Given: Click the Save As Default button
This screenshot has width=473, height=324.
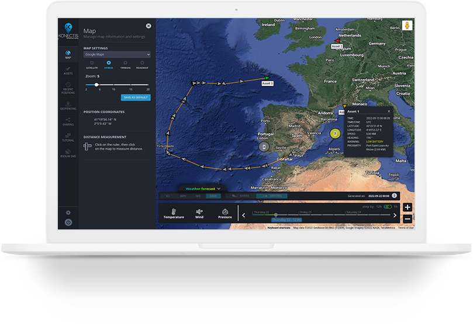Looking at the screenshot, I should click(136, 97).
